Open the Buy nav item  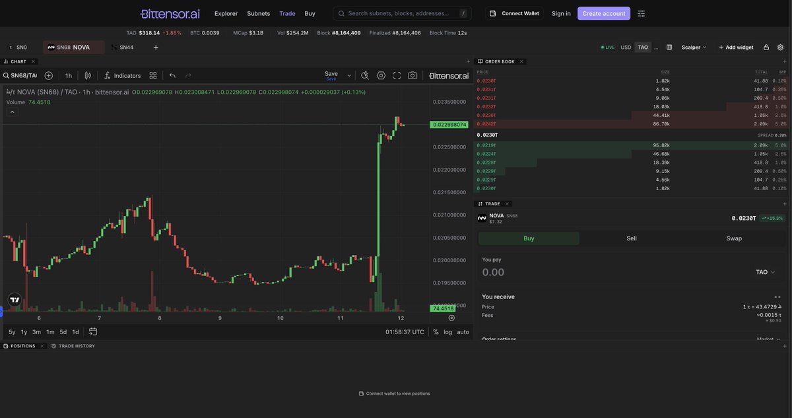coord(310,13)
